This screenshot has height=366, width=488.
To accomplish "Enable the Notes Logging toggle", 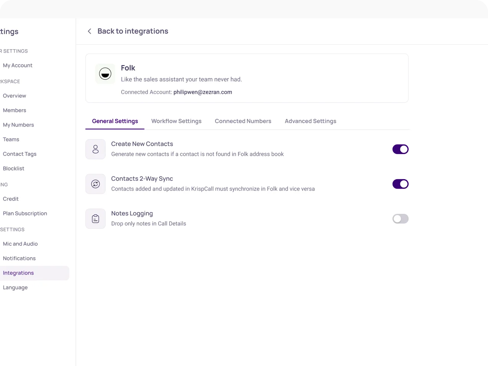I will click(400, 219).
